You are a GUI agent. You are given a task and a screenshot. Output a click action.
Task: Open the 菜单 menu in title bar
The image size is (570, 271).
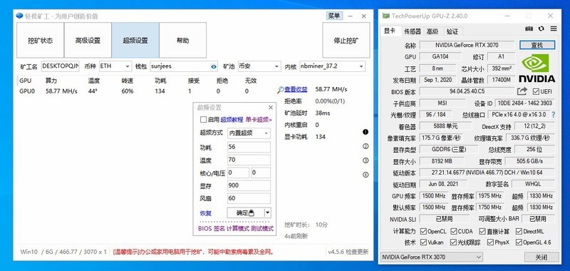334,16
